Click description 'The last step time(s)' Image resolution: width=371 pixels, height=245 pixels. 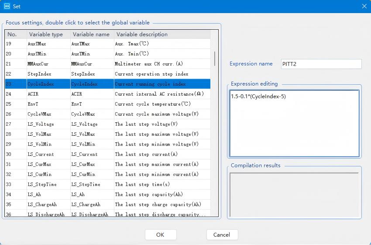click(x=142, y=184)
